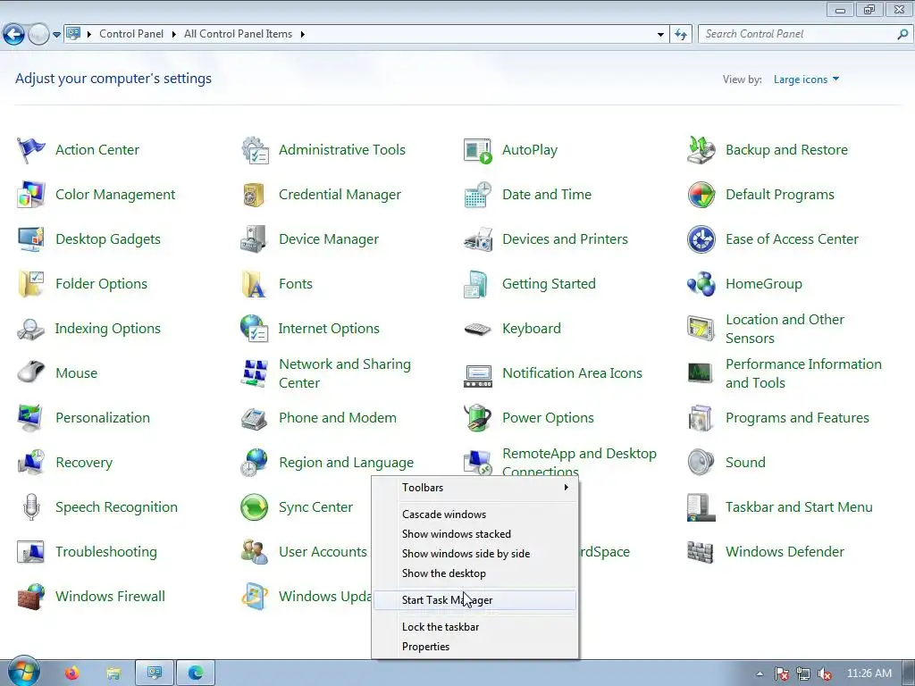
Task: Open the Taskbar and Start Menu link
Action: click(x=799, y=507)
